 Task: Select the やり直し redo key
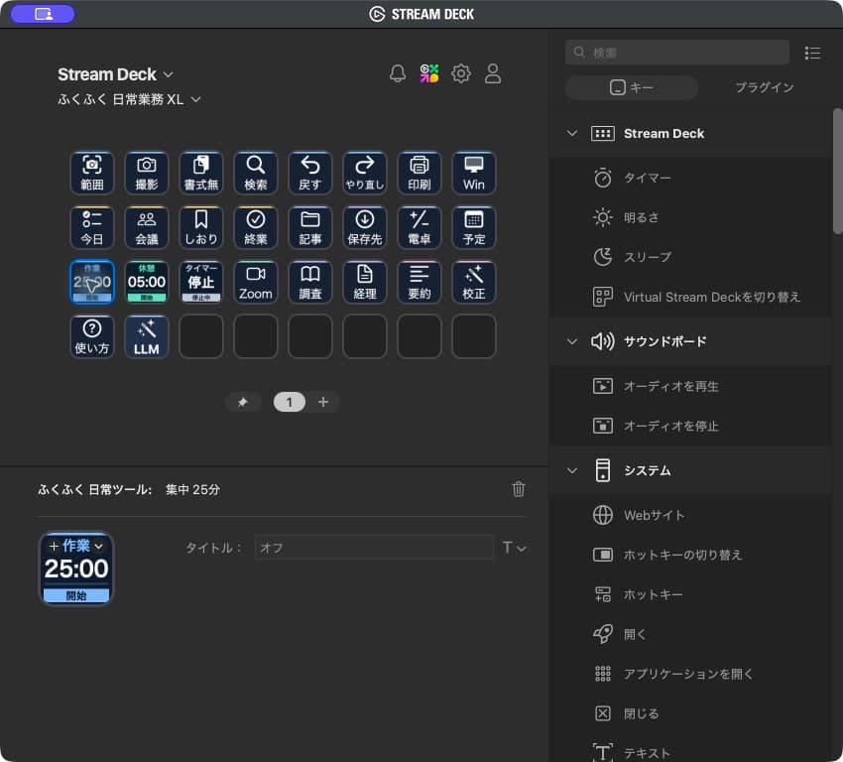pos(365,173)
